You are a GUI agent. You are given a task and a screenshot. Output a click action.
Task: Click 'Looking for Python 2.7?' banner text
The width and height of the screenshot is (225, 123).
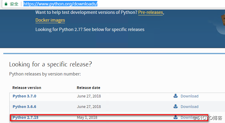(x=90, y=29)
